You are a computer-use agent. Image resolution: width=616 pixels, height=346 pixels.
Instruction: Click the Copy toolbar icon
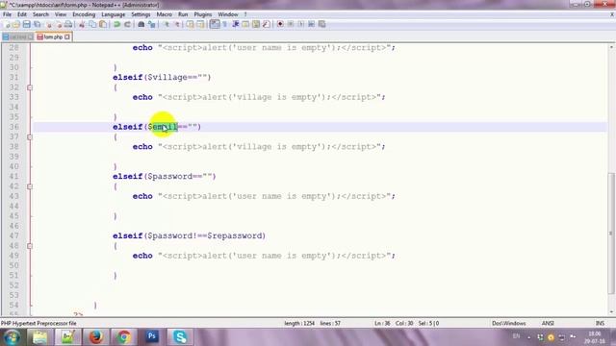point(92,24)
